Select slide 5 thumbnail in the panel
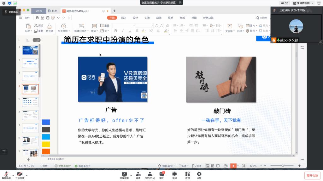This screenshot has height=181, width=323. coord(30,102)
